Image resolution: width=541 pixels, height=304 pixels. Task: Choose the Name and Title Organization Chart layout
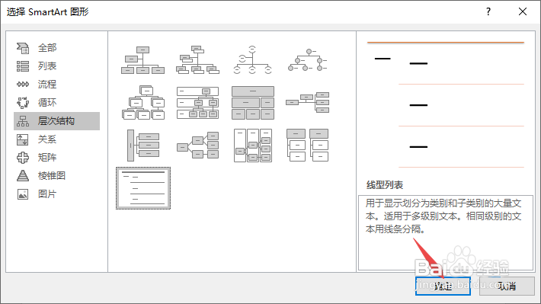tap(197, 60)
